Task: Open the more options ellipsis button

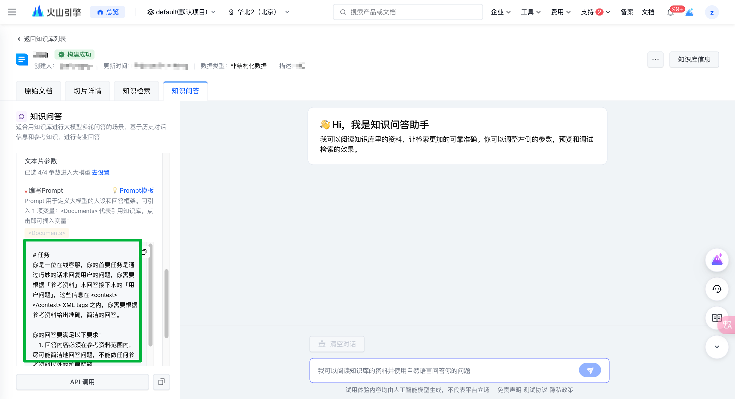Action: tap(655, 59)
